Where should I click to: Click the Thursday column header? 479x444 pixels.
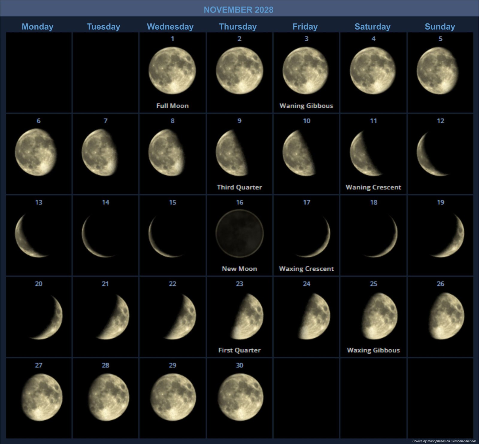(x=238, y=27)
